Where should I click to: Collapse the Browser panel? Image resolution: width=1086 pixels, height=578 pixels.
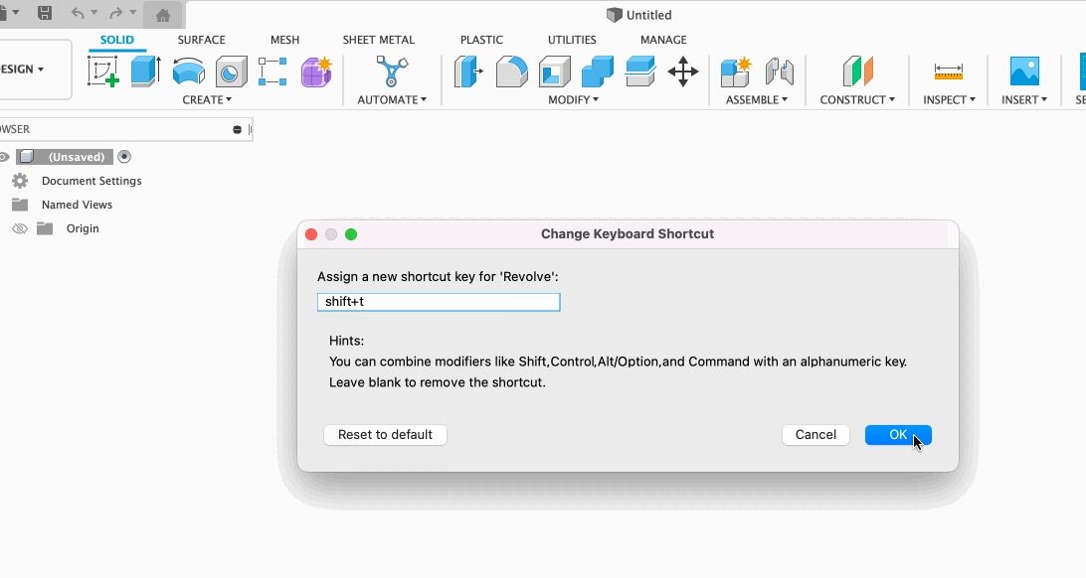(237, 129)
